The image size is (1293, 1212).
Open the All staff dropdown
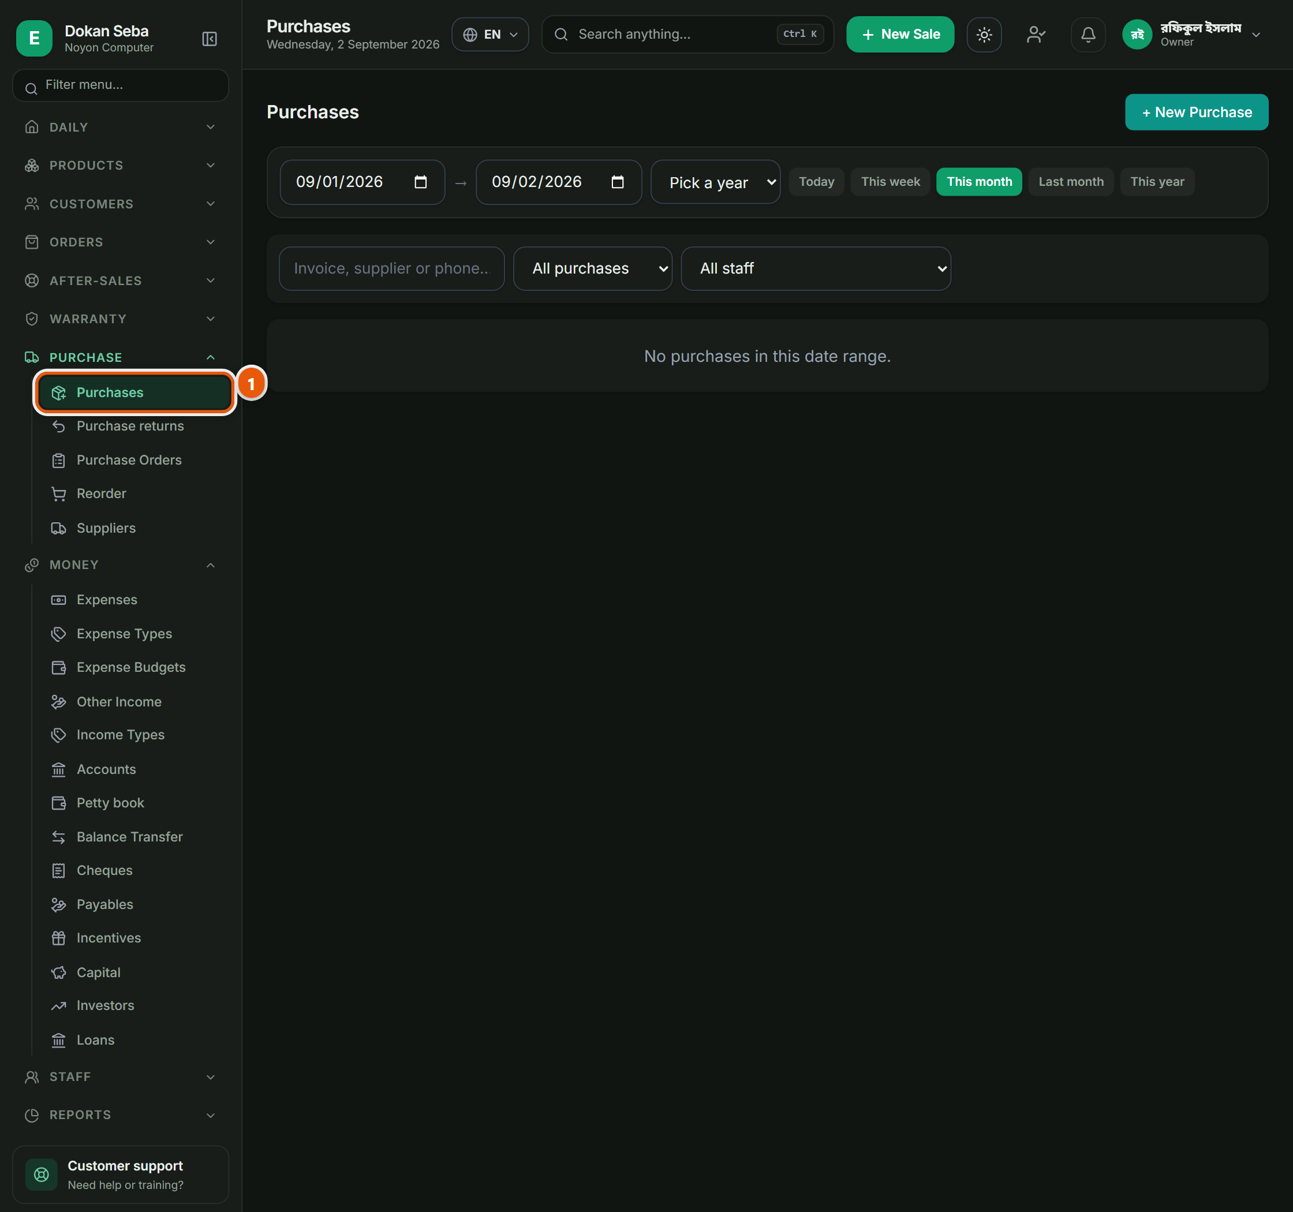[816, 268]
